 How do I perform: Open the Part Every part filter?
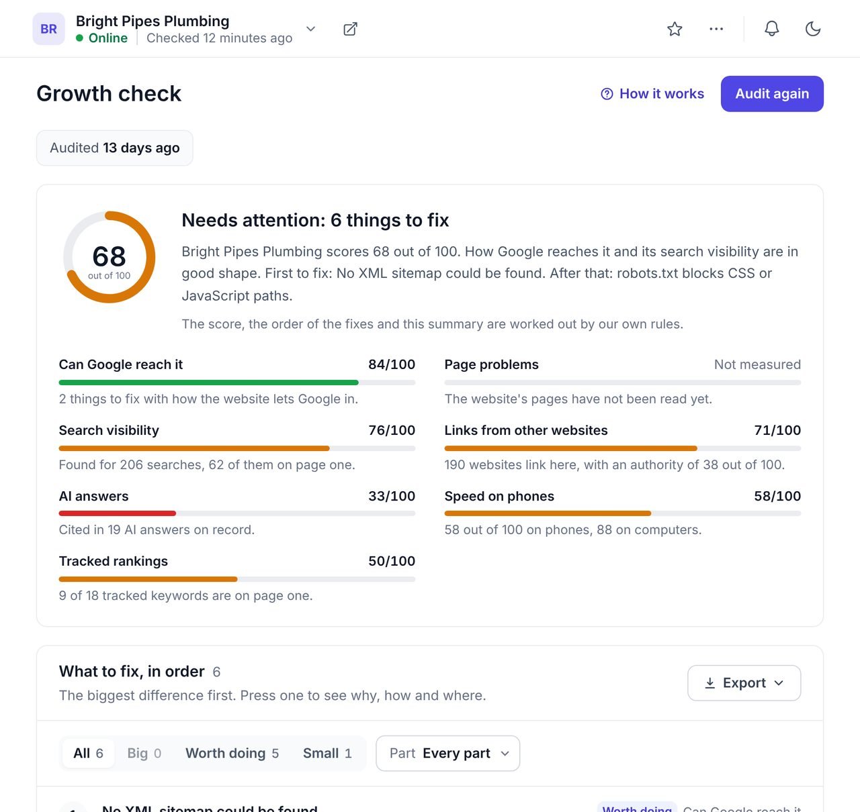click(448, 754)
